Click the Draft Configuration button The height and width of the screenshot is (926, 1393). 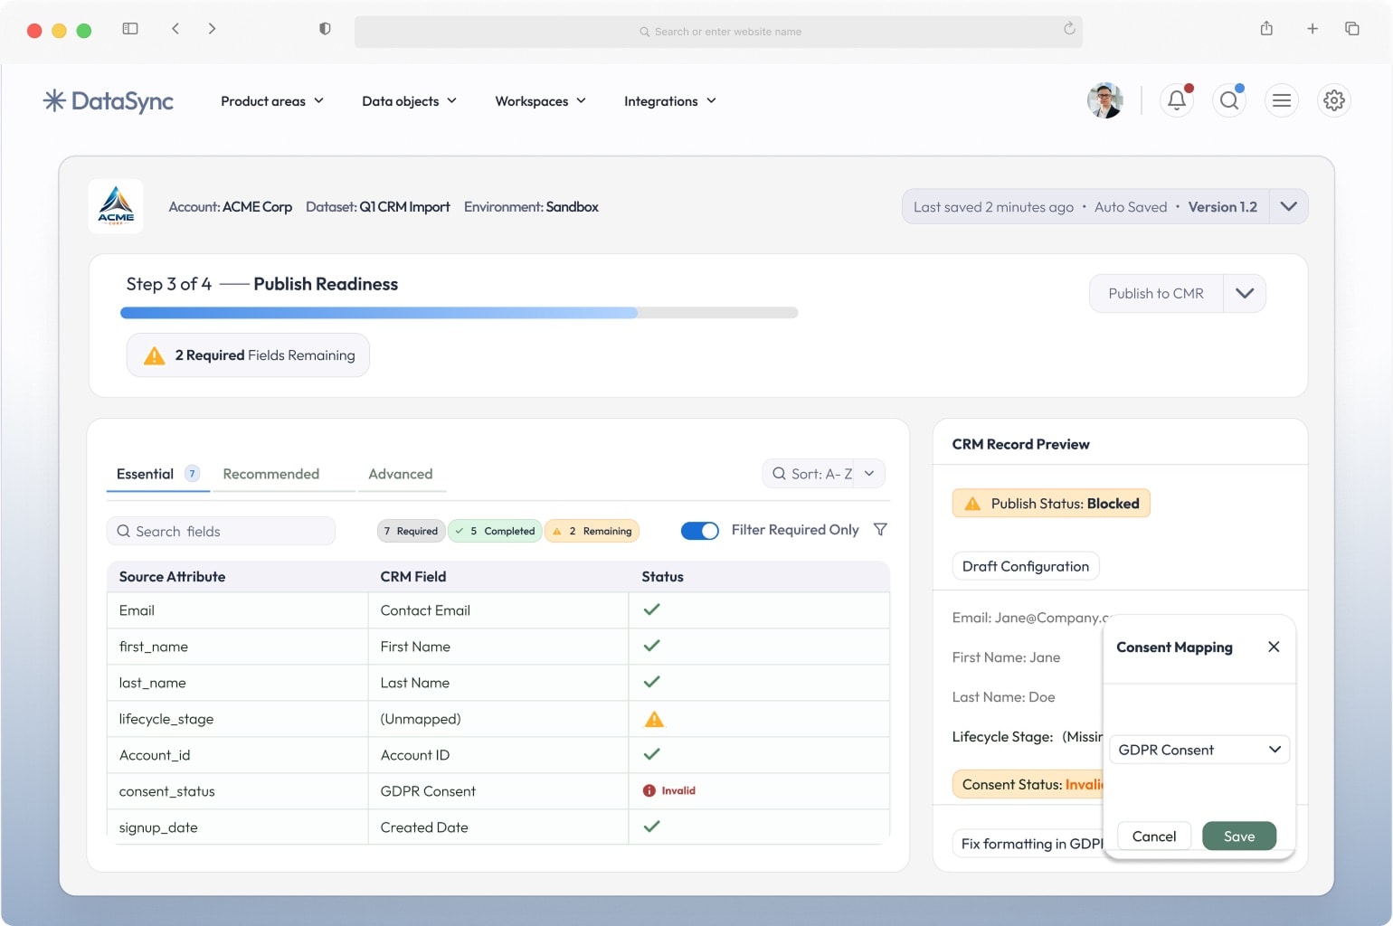point(1026,566)
